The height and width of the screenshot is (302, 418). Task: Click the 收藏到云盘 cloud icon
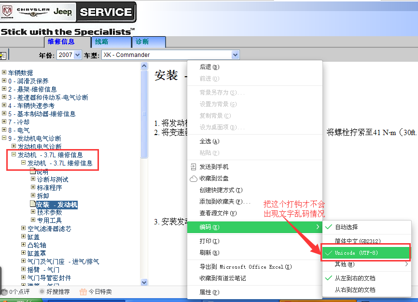pyautogui.click(x=194, y=178)
